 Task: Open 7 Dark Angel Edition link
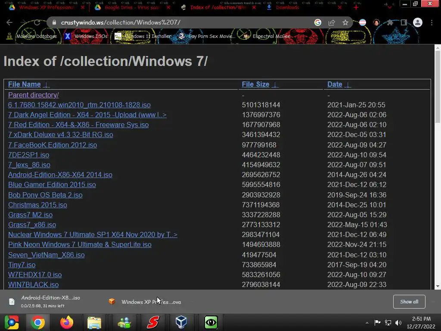(x=87, y=115)
